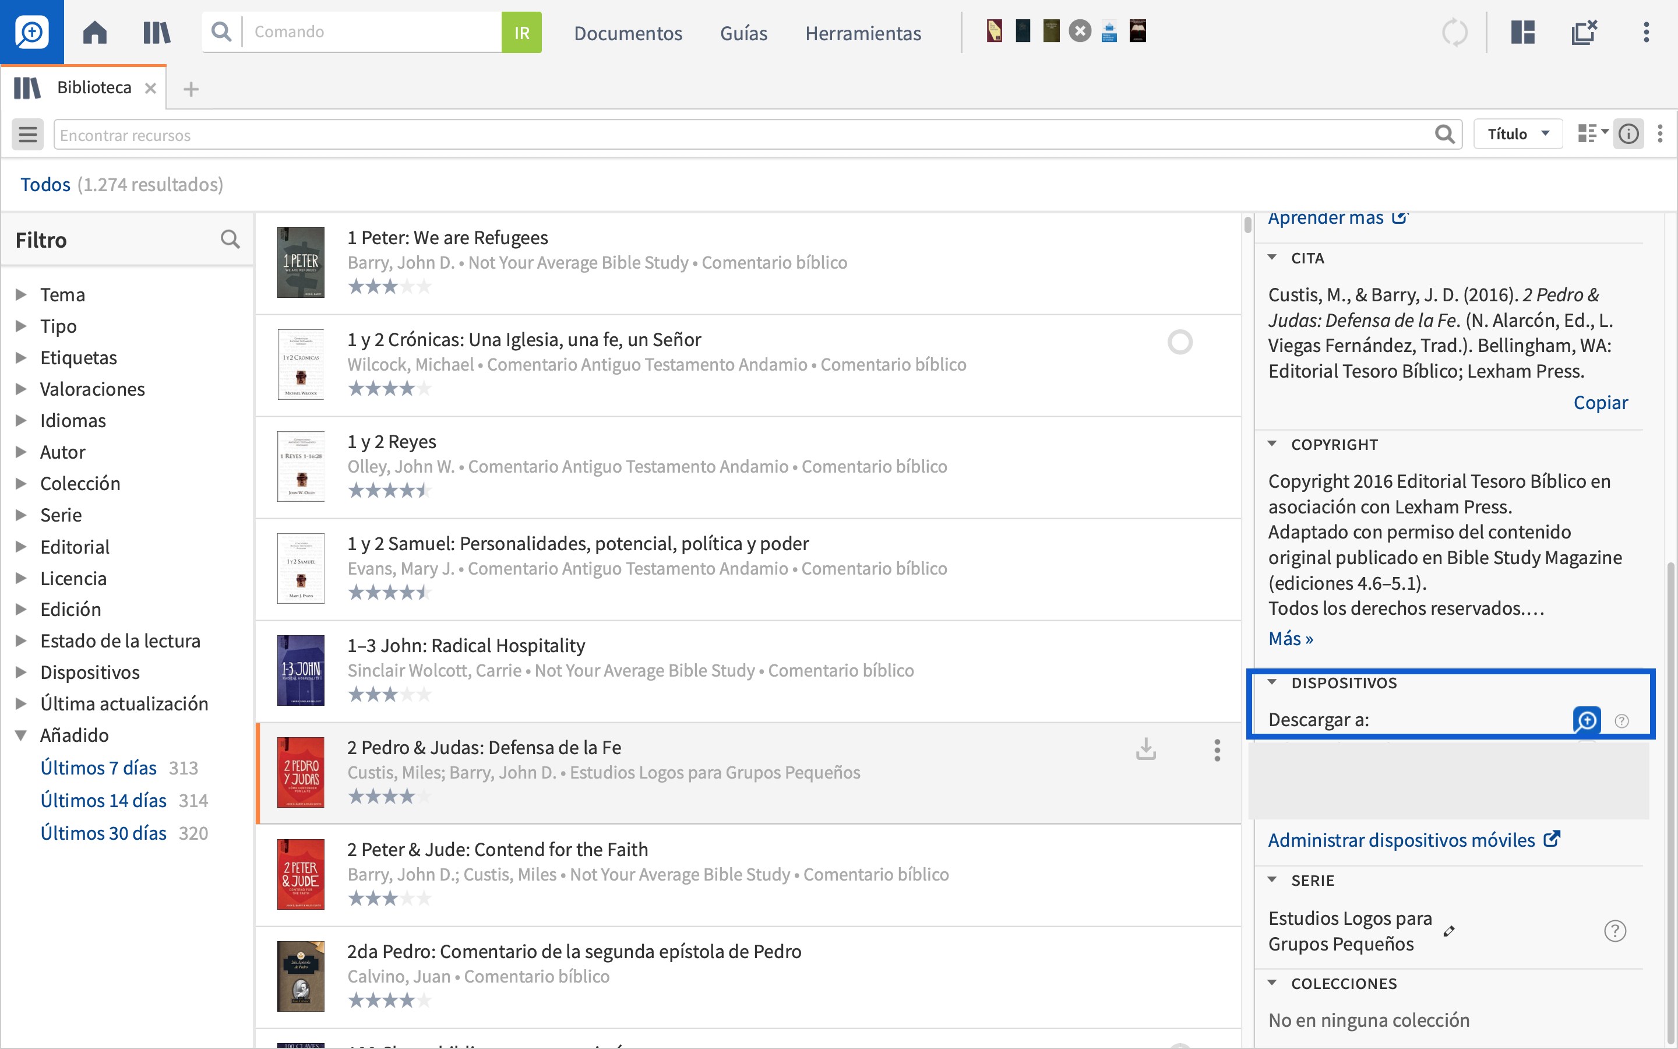Open the Layouts icon

tap(1522, 32)
